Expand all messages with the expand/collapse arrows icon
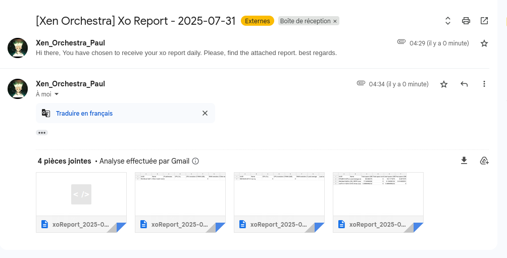507x258 pixels. point(448,21)
